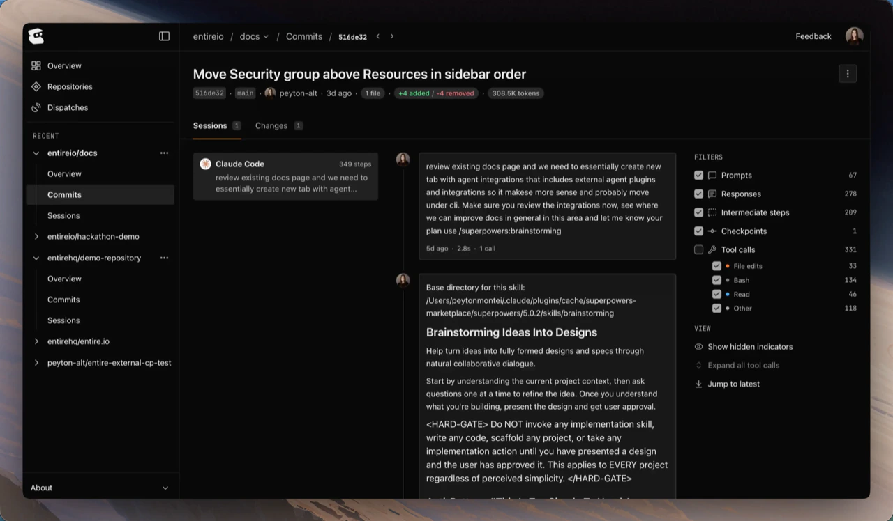Screen dimensions: 893x521
Task: Click the 308.5K tokens badge
Action: [x=516, y=93]
